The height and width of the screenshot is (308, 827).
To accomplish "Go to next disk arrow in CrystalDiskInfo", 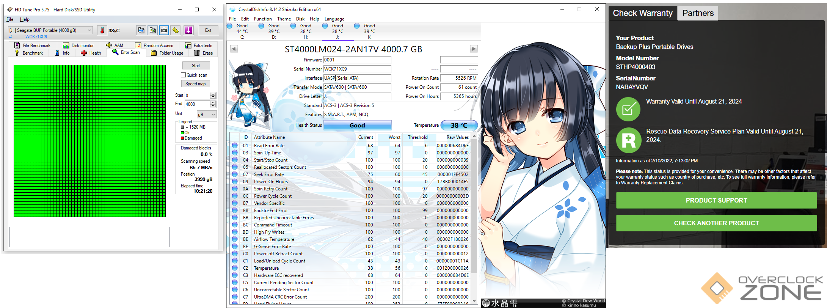I will [x=474, y=49].
